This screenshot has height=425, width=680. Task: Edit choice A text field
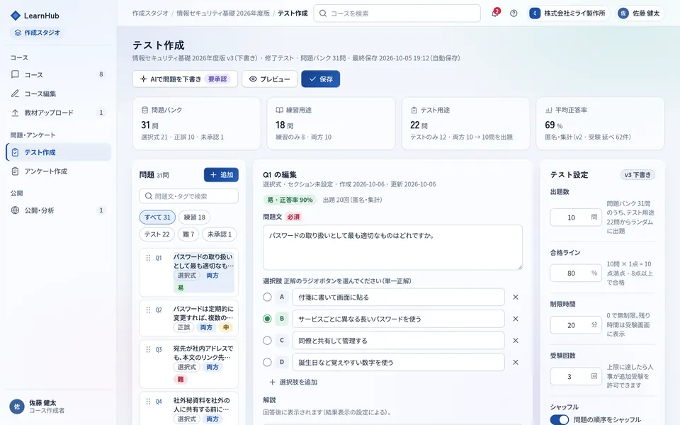[398, 297]
